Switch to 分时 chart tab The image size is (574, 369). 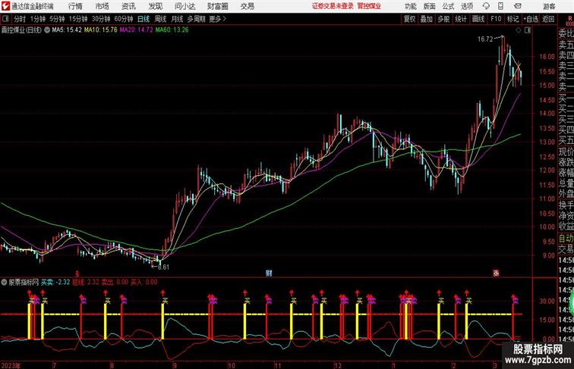pos(20,19)
